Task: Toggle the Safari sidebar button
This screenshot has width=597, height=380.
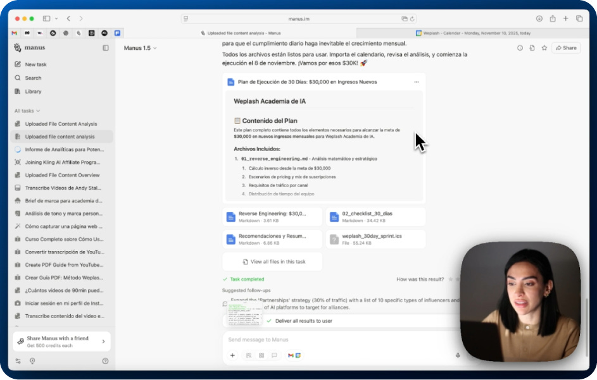Action: (x=46, y=18)
